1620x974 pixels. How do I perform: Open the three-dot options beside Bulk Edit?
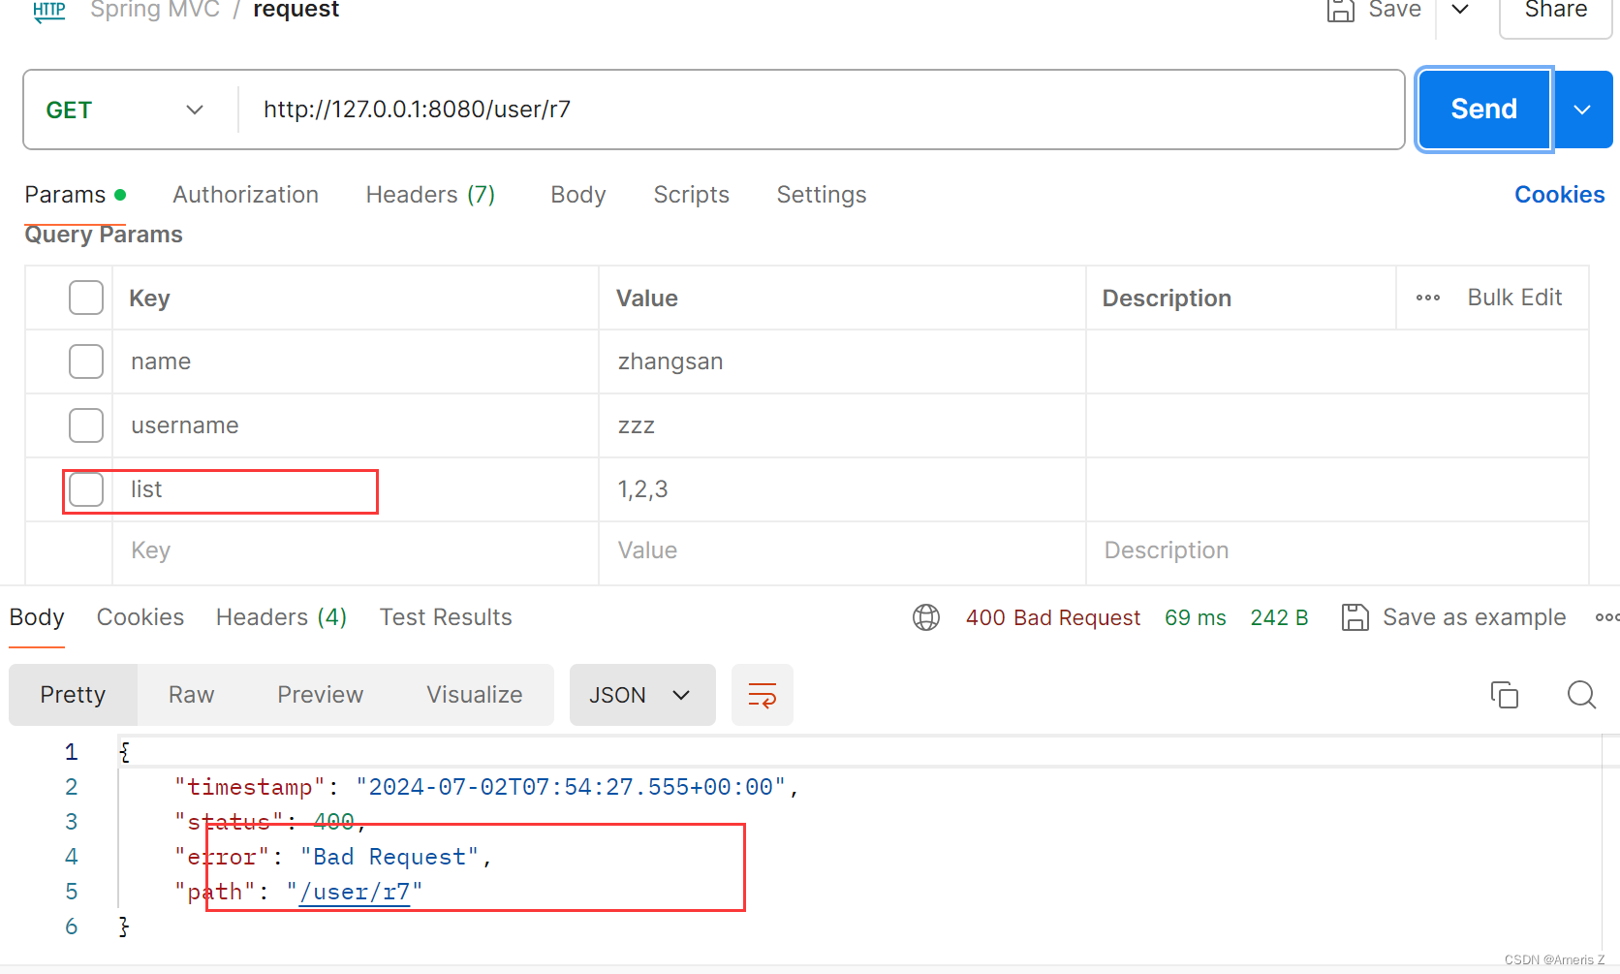[1428, 298]
